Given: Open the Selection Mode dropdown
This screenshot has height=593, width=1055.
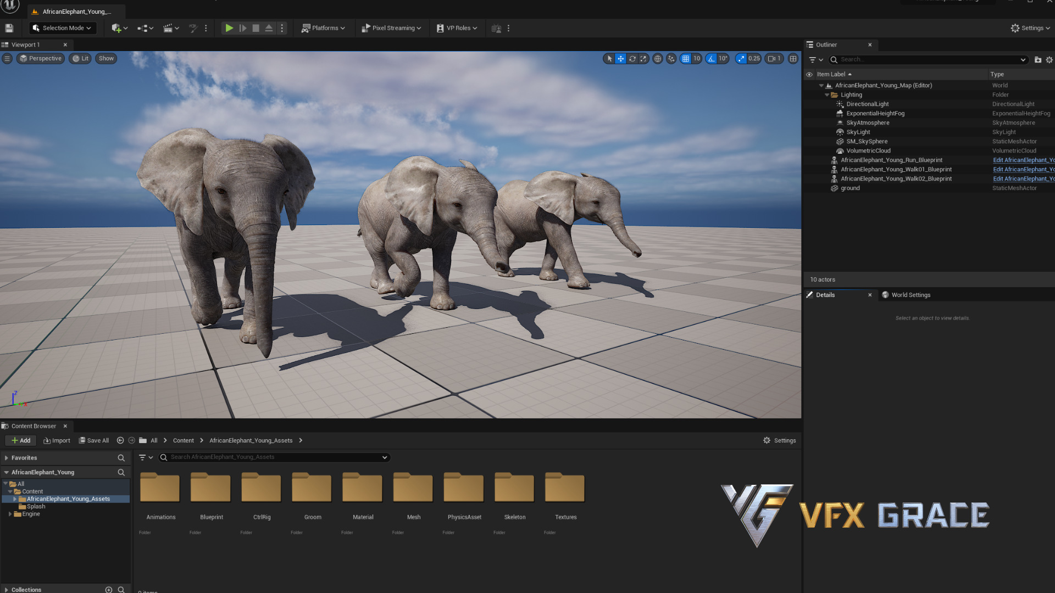Looking at the screenshot, I should pos(62,28).
